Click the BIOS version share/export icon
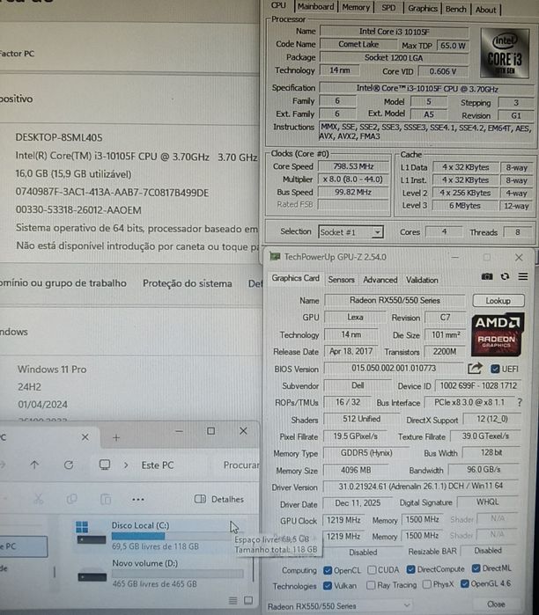Screen dimensions: 539x615 (475, 369)
